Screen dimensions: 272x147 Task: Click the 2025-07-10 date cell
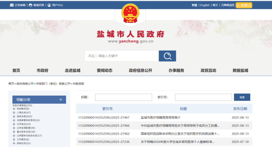(x=240, y=142)
